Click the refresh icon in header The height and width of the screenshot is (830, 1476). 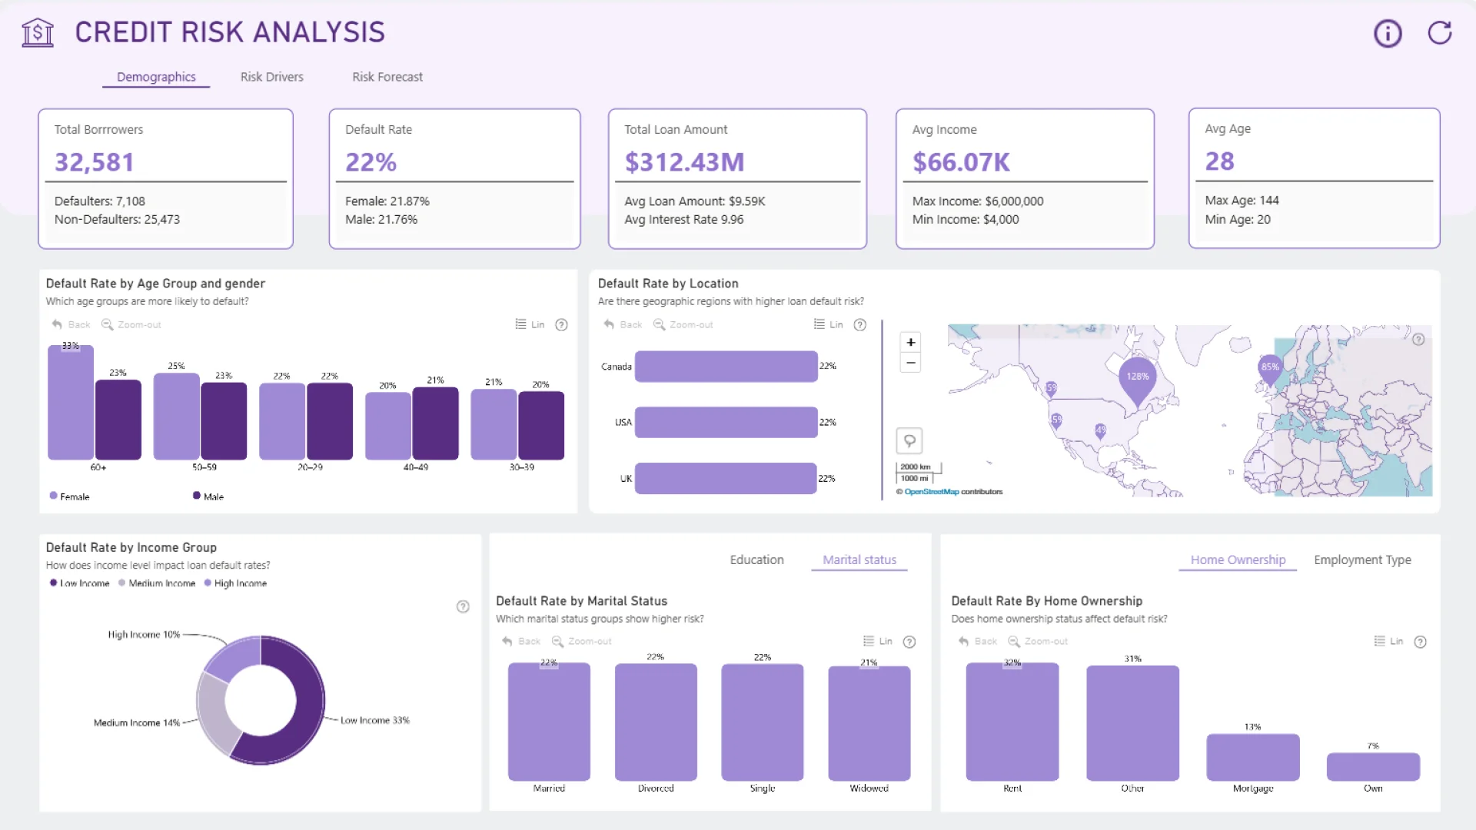click(x=1439, y=33)
